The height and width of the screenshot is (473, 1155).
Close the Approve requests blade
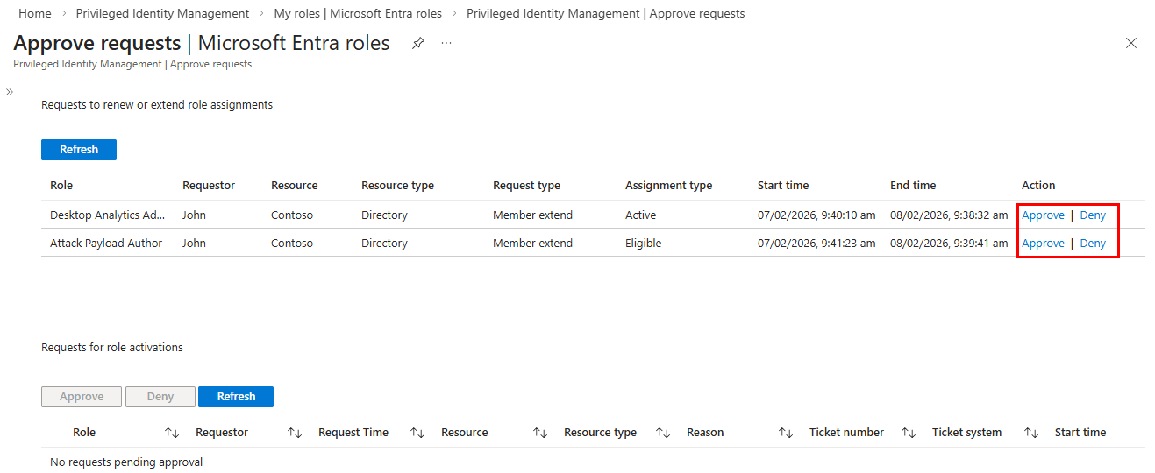click(x=1131, y=43)
